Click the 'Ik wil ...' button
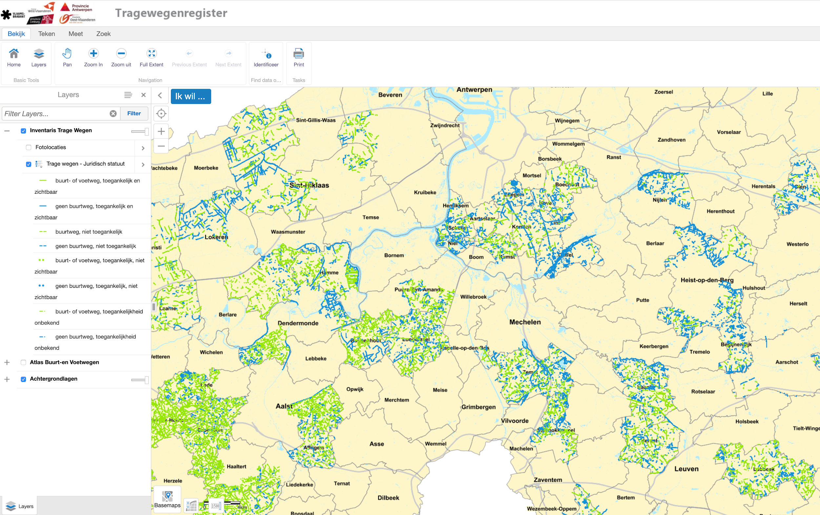Screen dimensions: 820x515 tap(191, 96)
